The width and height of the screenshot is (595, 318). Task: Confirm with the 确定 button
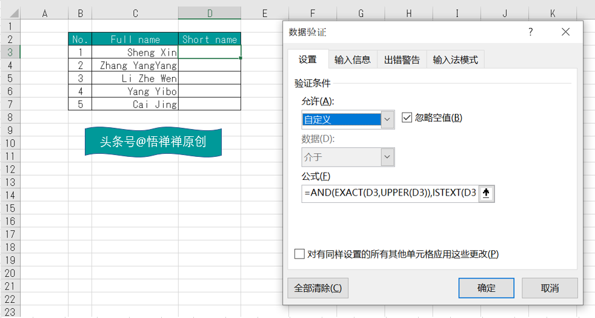tap(487, 288)
